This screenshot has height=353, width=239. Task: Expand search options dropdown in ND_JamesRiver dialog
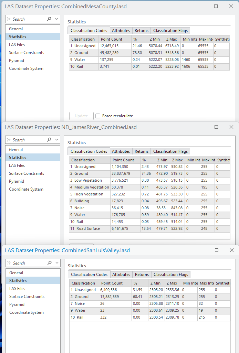[56, 140]
